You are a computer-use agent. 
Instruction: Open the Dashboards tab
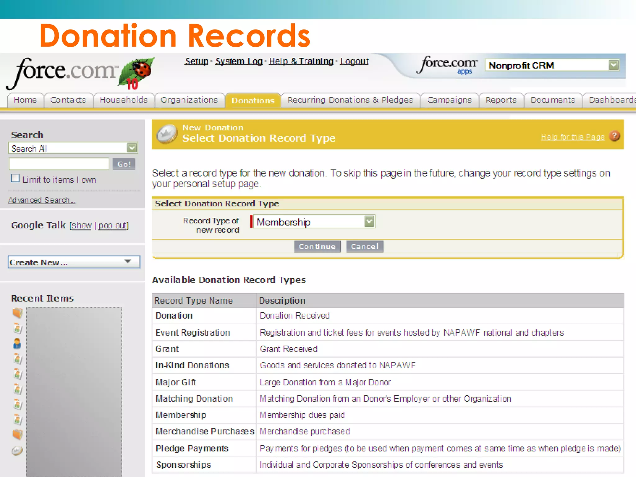(x=610, y=100)
